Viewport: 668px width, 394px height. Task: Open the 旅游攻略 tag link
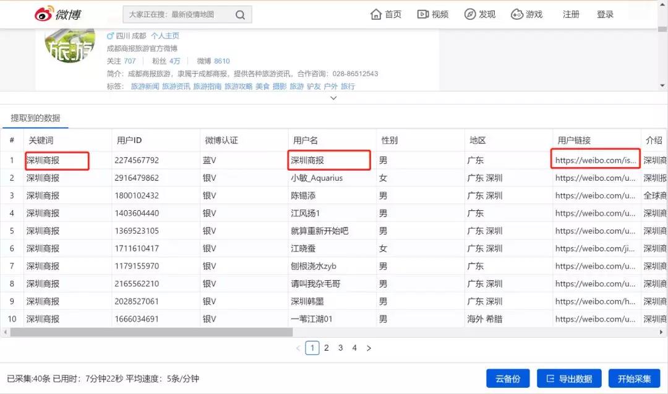pos(239,87)
